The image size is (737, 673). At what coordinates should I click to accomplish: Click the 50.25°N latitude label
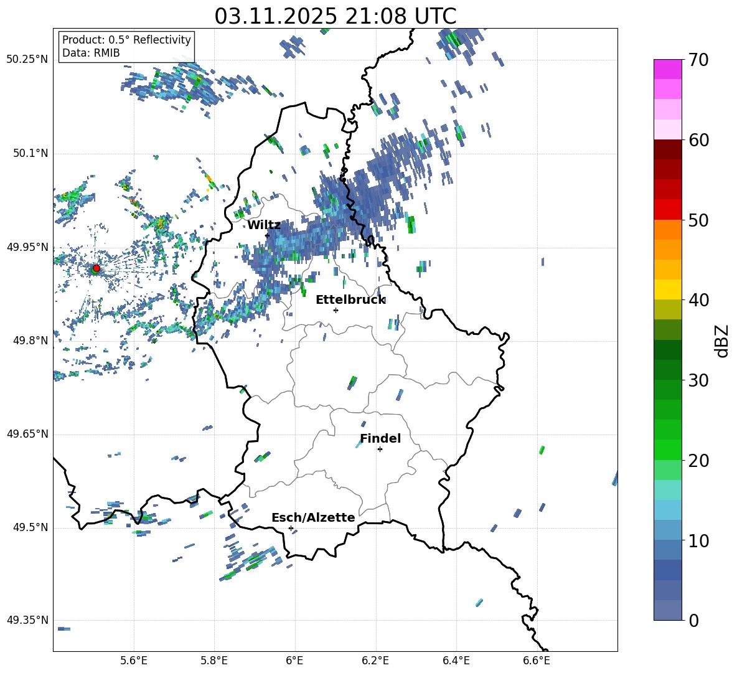(x=27, y=60)
